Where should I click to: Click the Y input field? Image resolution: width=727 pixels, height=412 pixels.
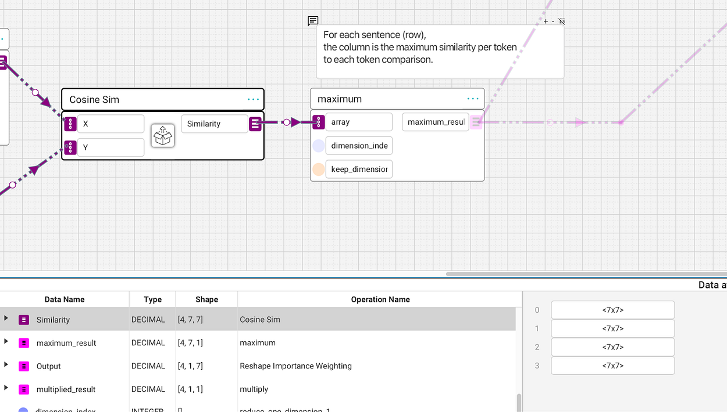(x=111, y=147)
